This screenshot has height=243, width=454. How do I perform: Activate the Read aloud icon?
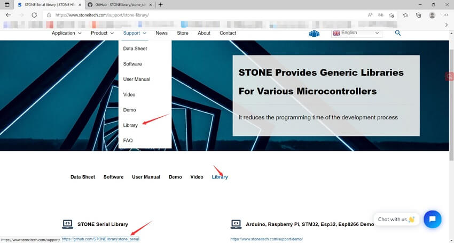click(370, 15)
